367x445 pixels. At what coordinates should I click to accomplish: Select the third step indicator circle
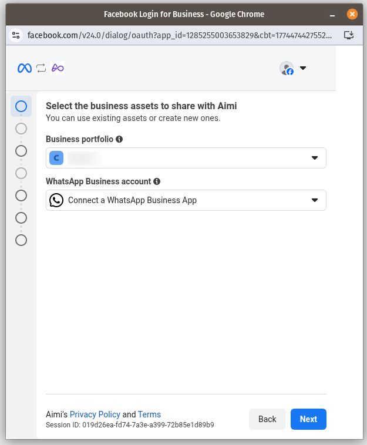pos(21,151)
